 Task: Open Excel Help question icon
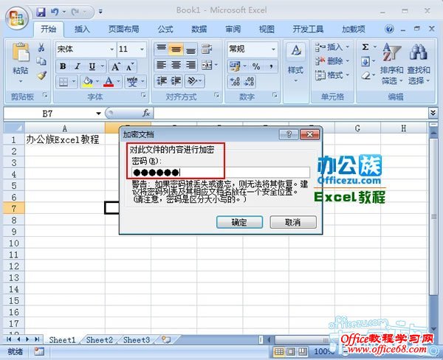[x=389, y=29]
